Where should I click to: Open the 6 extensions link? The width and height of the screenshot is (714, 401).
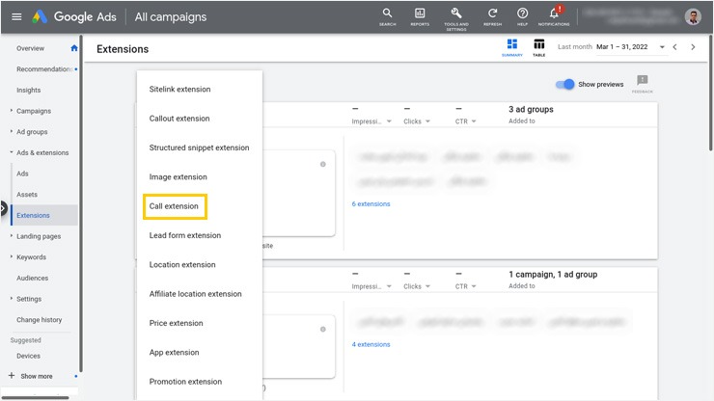click(x=371, y=204)
